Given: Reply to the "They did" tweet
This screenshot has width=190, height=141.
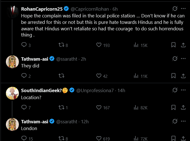Looking at the screenshot, I should pyautogui.click(x=24, y=76).
